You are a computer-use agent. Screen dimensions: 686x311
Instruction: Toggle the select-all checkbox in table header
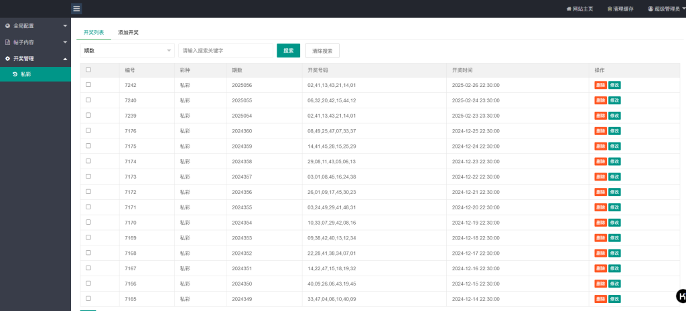(x=88, y=70)
